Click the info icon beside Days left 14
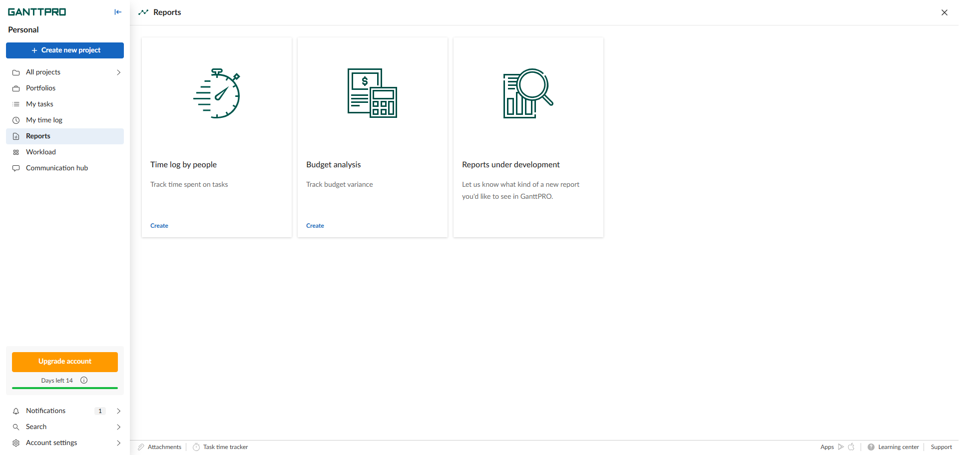This screenshot has width=959, height=455. pyautogui.click(x=84, y=380)
